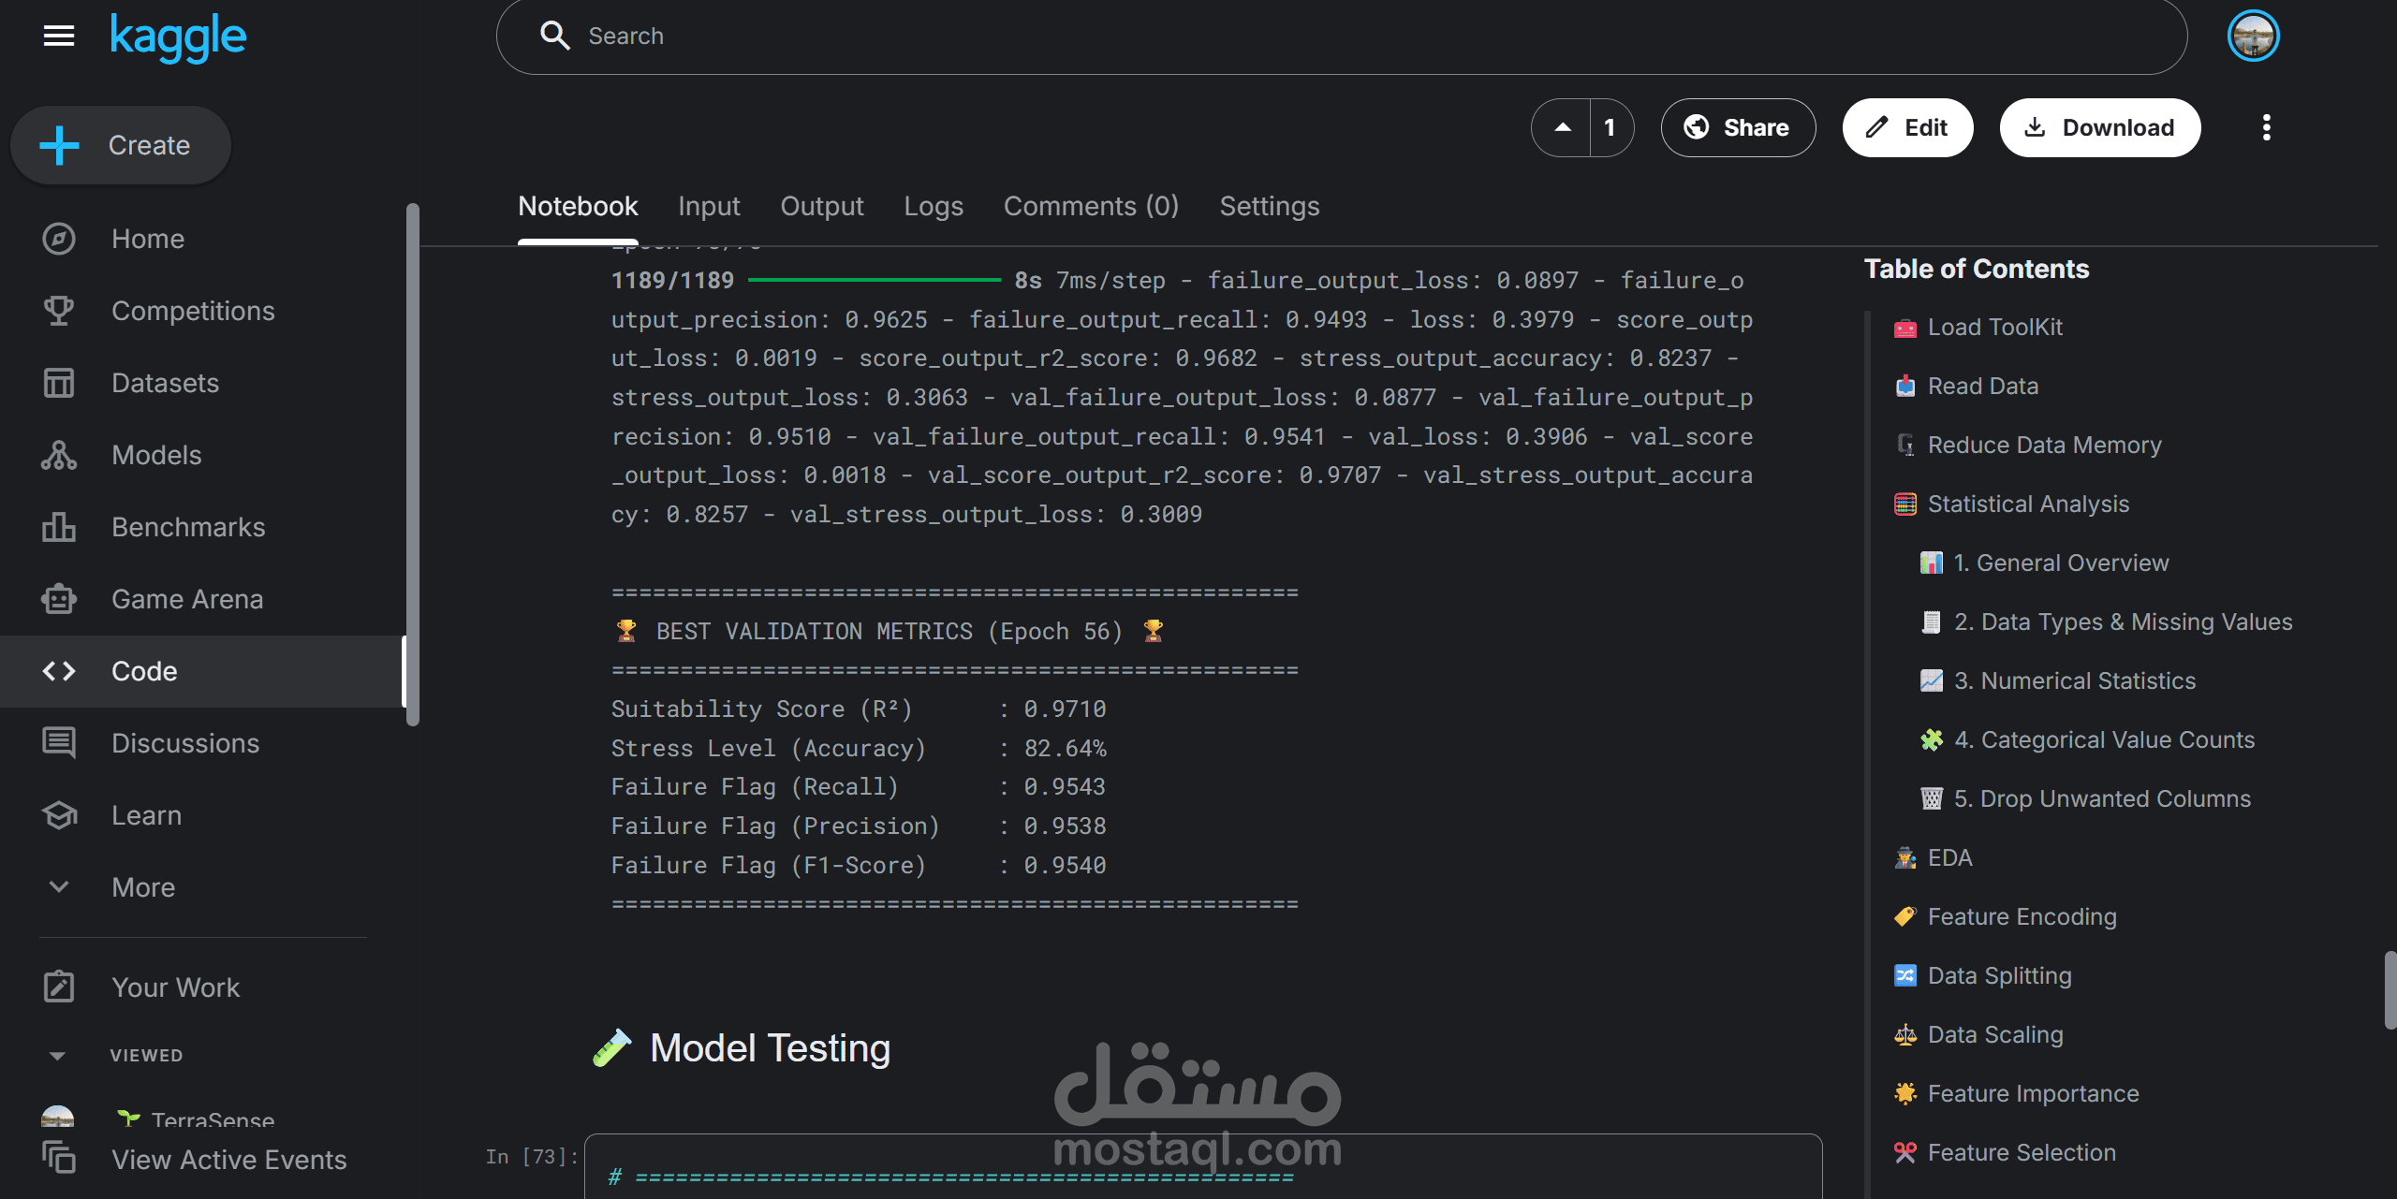The height and width of the screenshot is (1199, 2397).
Task: Click the Competitions trophy icon
Action: point(58,311)
